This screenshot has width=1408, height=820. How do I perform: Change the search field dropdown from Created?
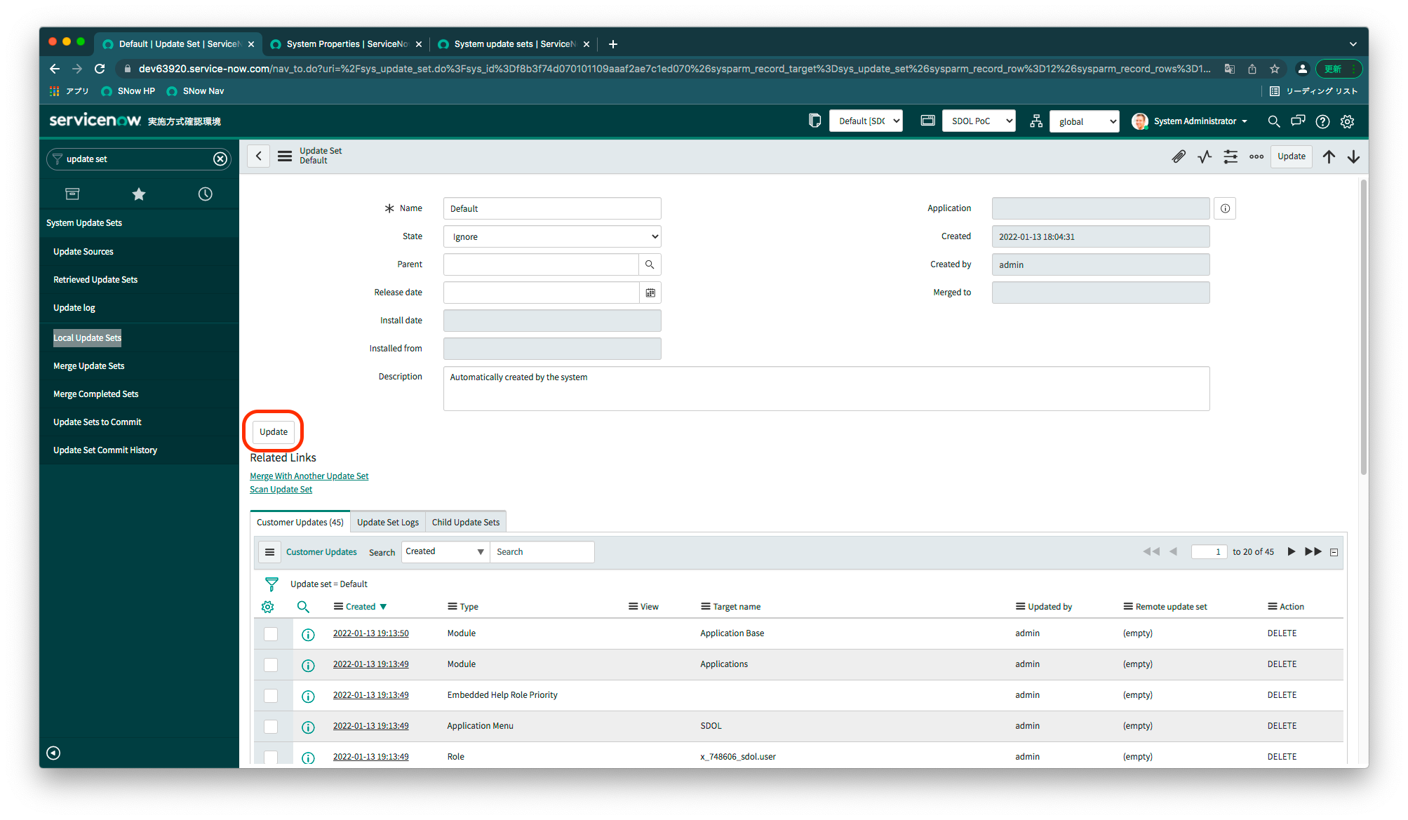445,551
